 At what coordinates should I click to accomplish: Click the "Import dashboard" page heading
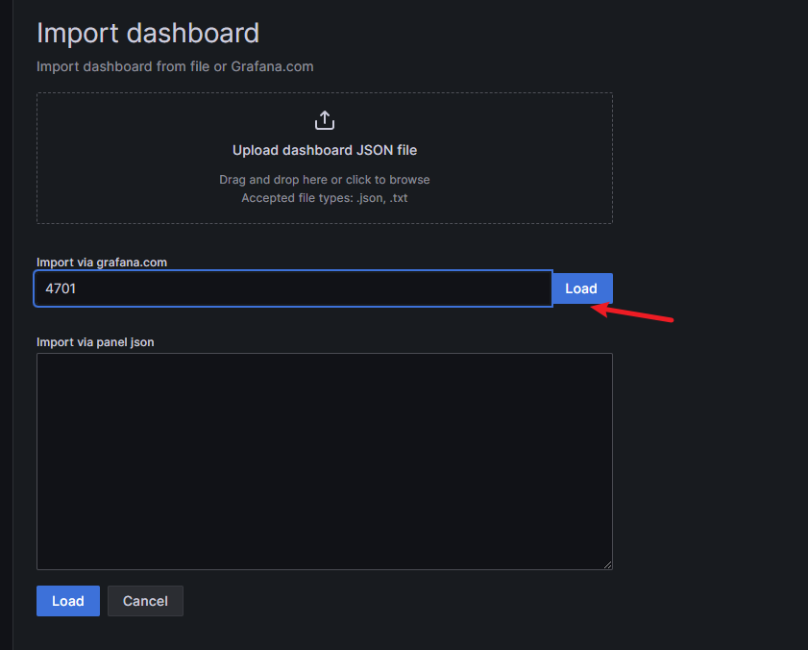click(x=148, y=33)
